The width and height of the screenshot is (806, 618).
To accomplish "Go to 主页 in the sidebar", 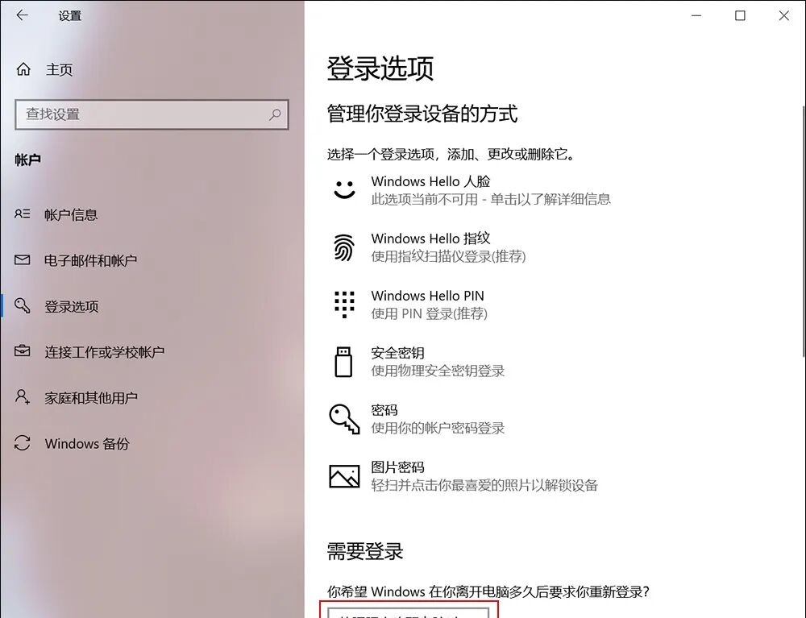I will [59, 69].
